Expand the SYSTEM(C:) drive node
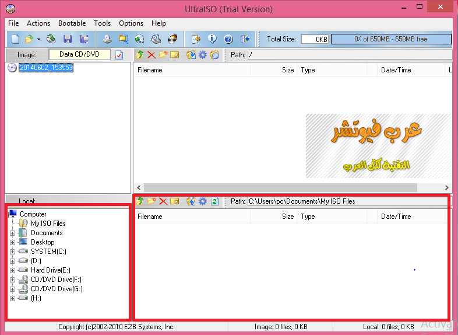This screenshot has width=458, height=335. click(x=13, y=252)
